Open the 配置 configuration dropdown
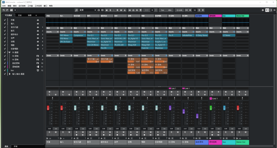Image resolution: width=277 pixels, height=148 pixels. point(88,10)
